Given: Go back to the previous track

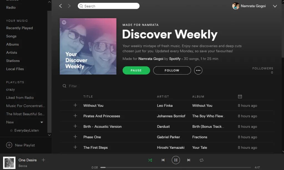Looking at the screenshot, I should [163, 160].
